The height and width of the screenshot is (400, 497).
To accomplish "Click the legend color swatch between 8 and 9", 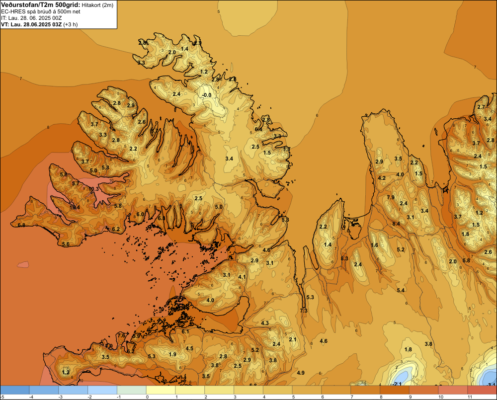I will click(x=394, y=390).
